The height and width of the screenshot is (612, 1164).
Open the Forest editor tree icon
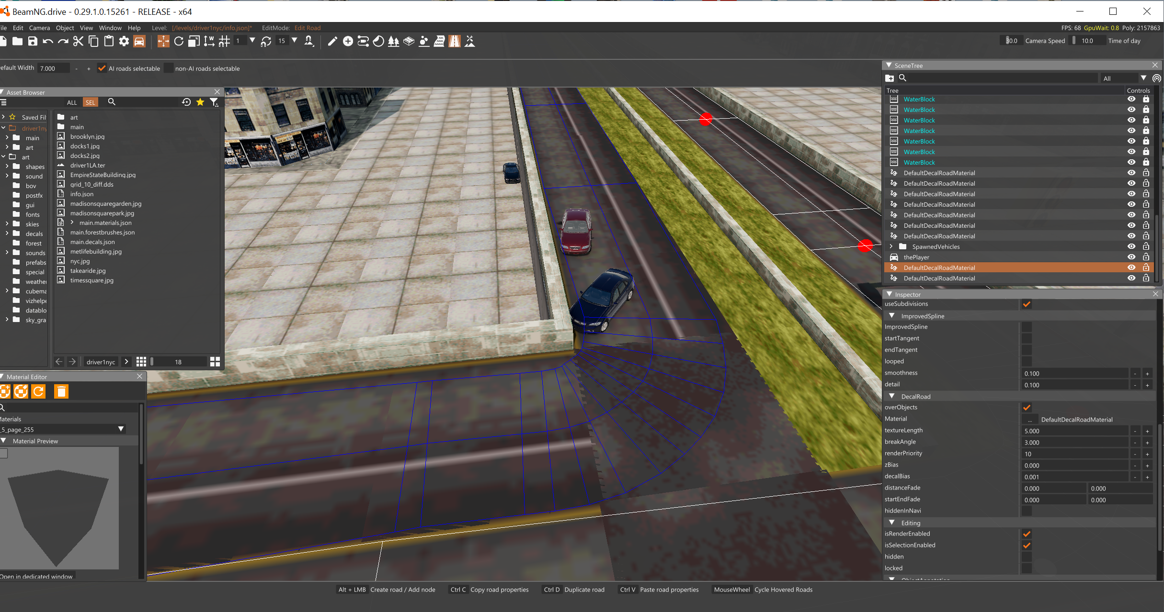[x=393, y=42]
